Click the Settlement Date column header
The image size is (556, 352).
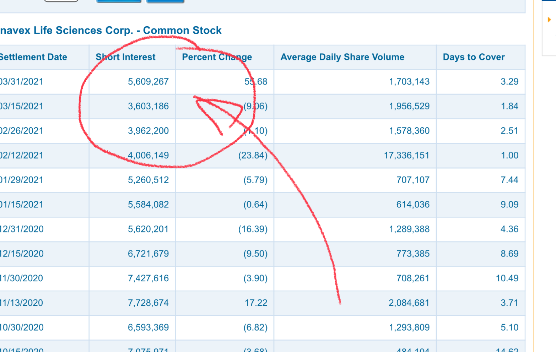click(33, 57)
